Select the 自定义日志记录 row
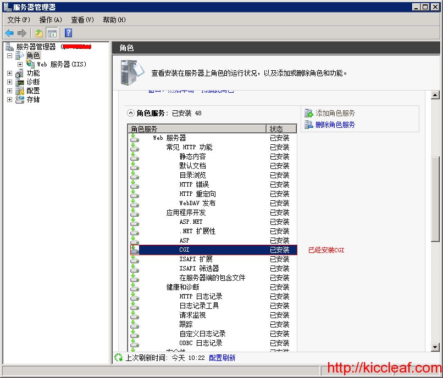The image size is (443, 378). [214, 334]
